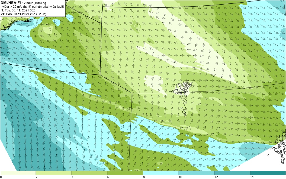Click the scale label '8'

coord(144,177)
